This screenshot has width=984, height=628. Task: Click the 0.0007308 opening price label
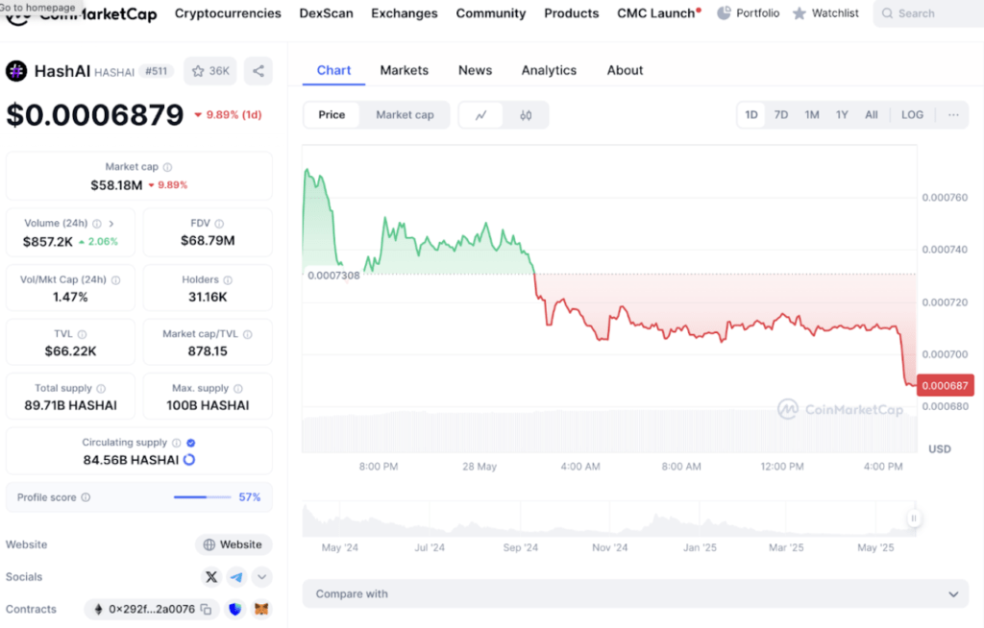333,276
